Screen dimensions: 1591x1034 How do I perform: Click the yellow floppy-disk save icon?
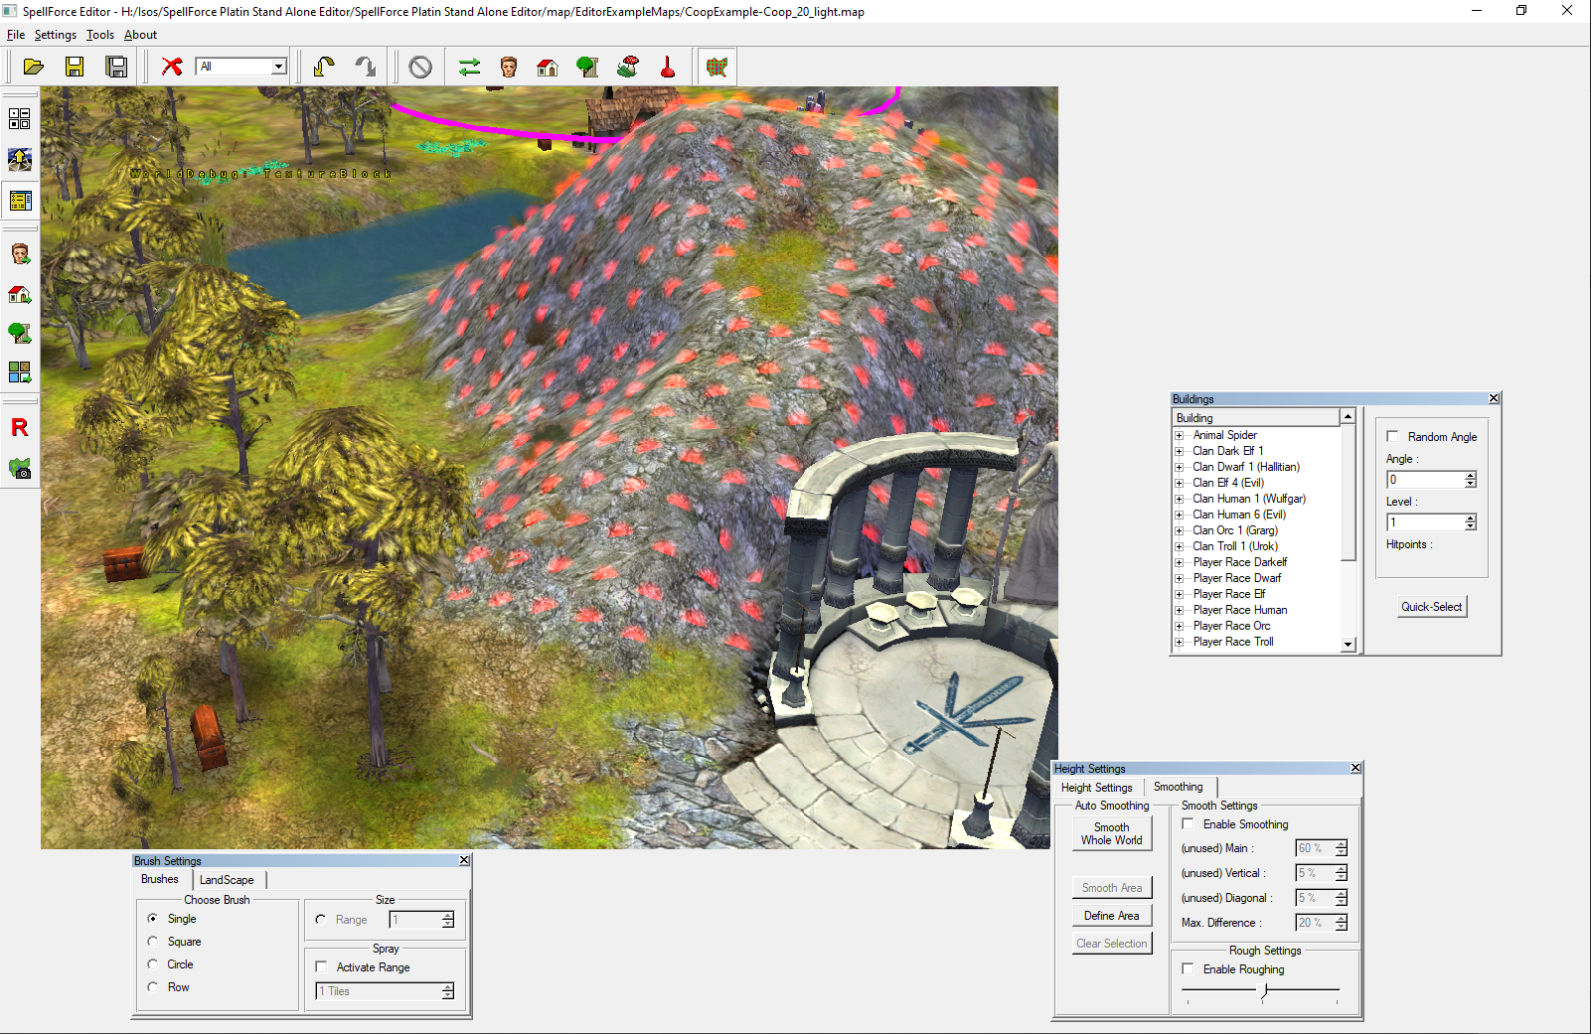(75, 67)
